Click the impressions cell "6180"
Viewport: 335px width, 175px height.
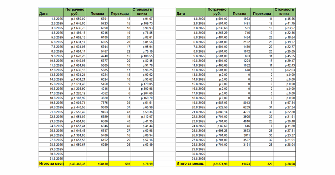tap(97, 37)
